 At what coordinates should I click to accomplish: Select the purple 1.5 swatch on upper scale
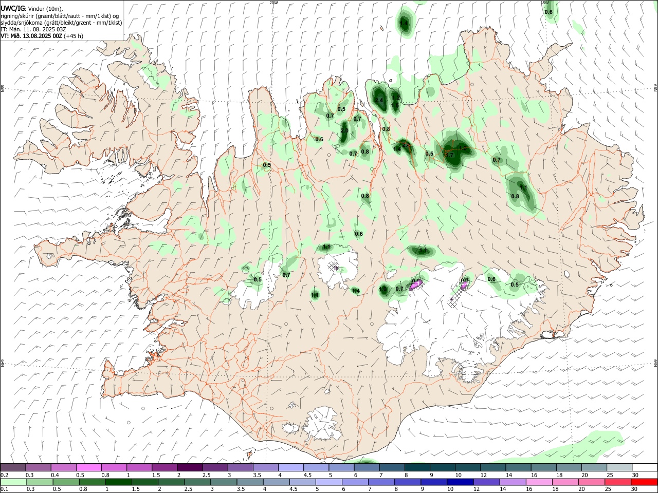point(164,467)
